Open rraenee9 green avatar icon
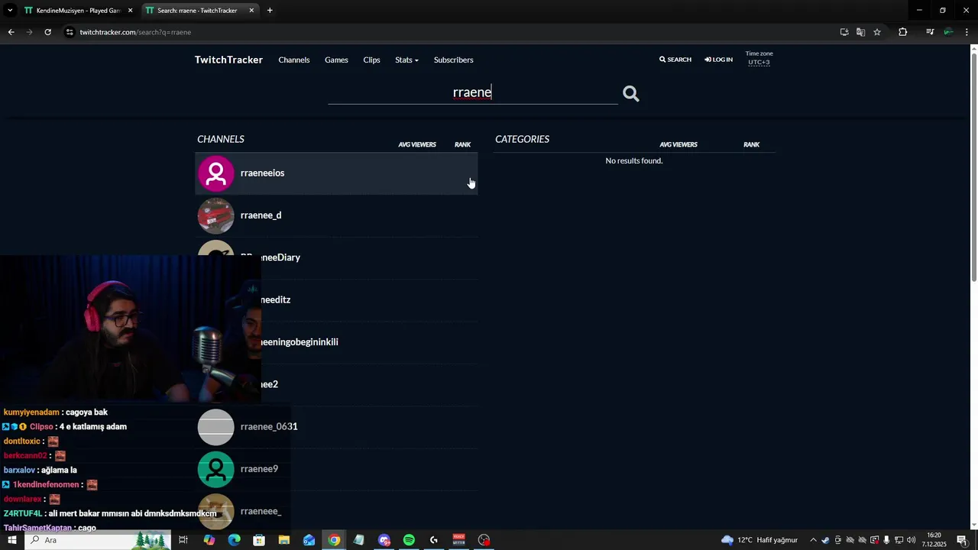Screen dimensions: 978x550 tap(216, 469)
